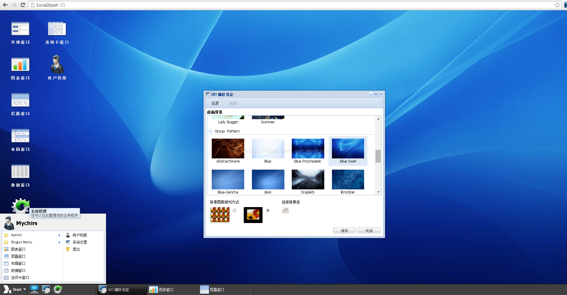The image size is (567, 295).
Task: Bookmark this page with the star icon
Action: click(x=557, y=5)
